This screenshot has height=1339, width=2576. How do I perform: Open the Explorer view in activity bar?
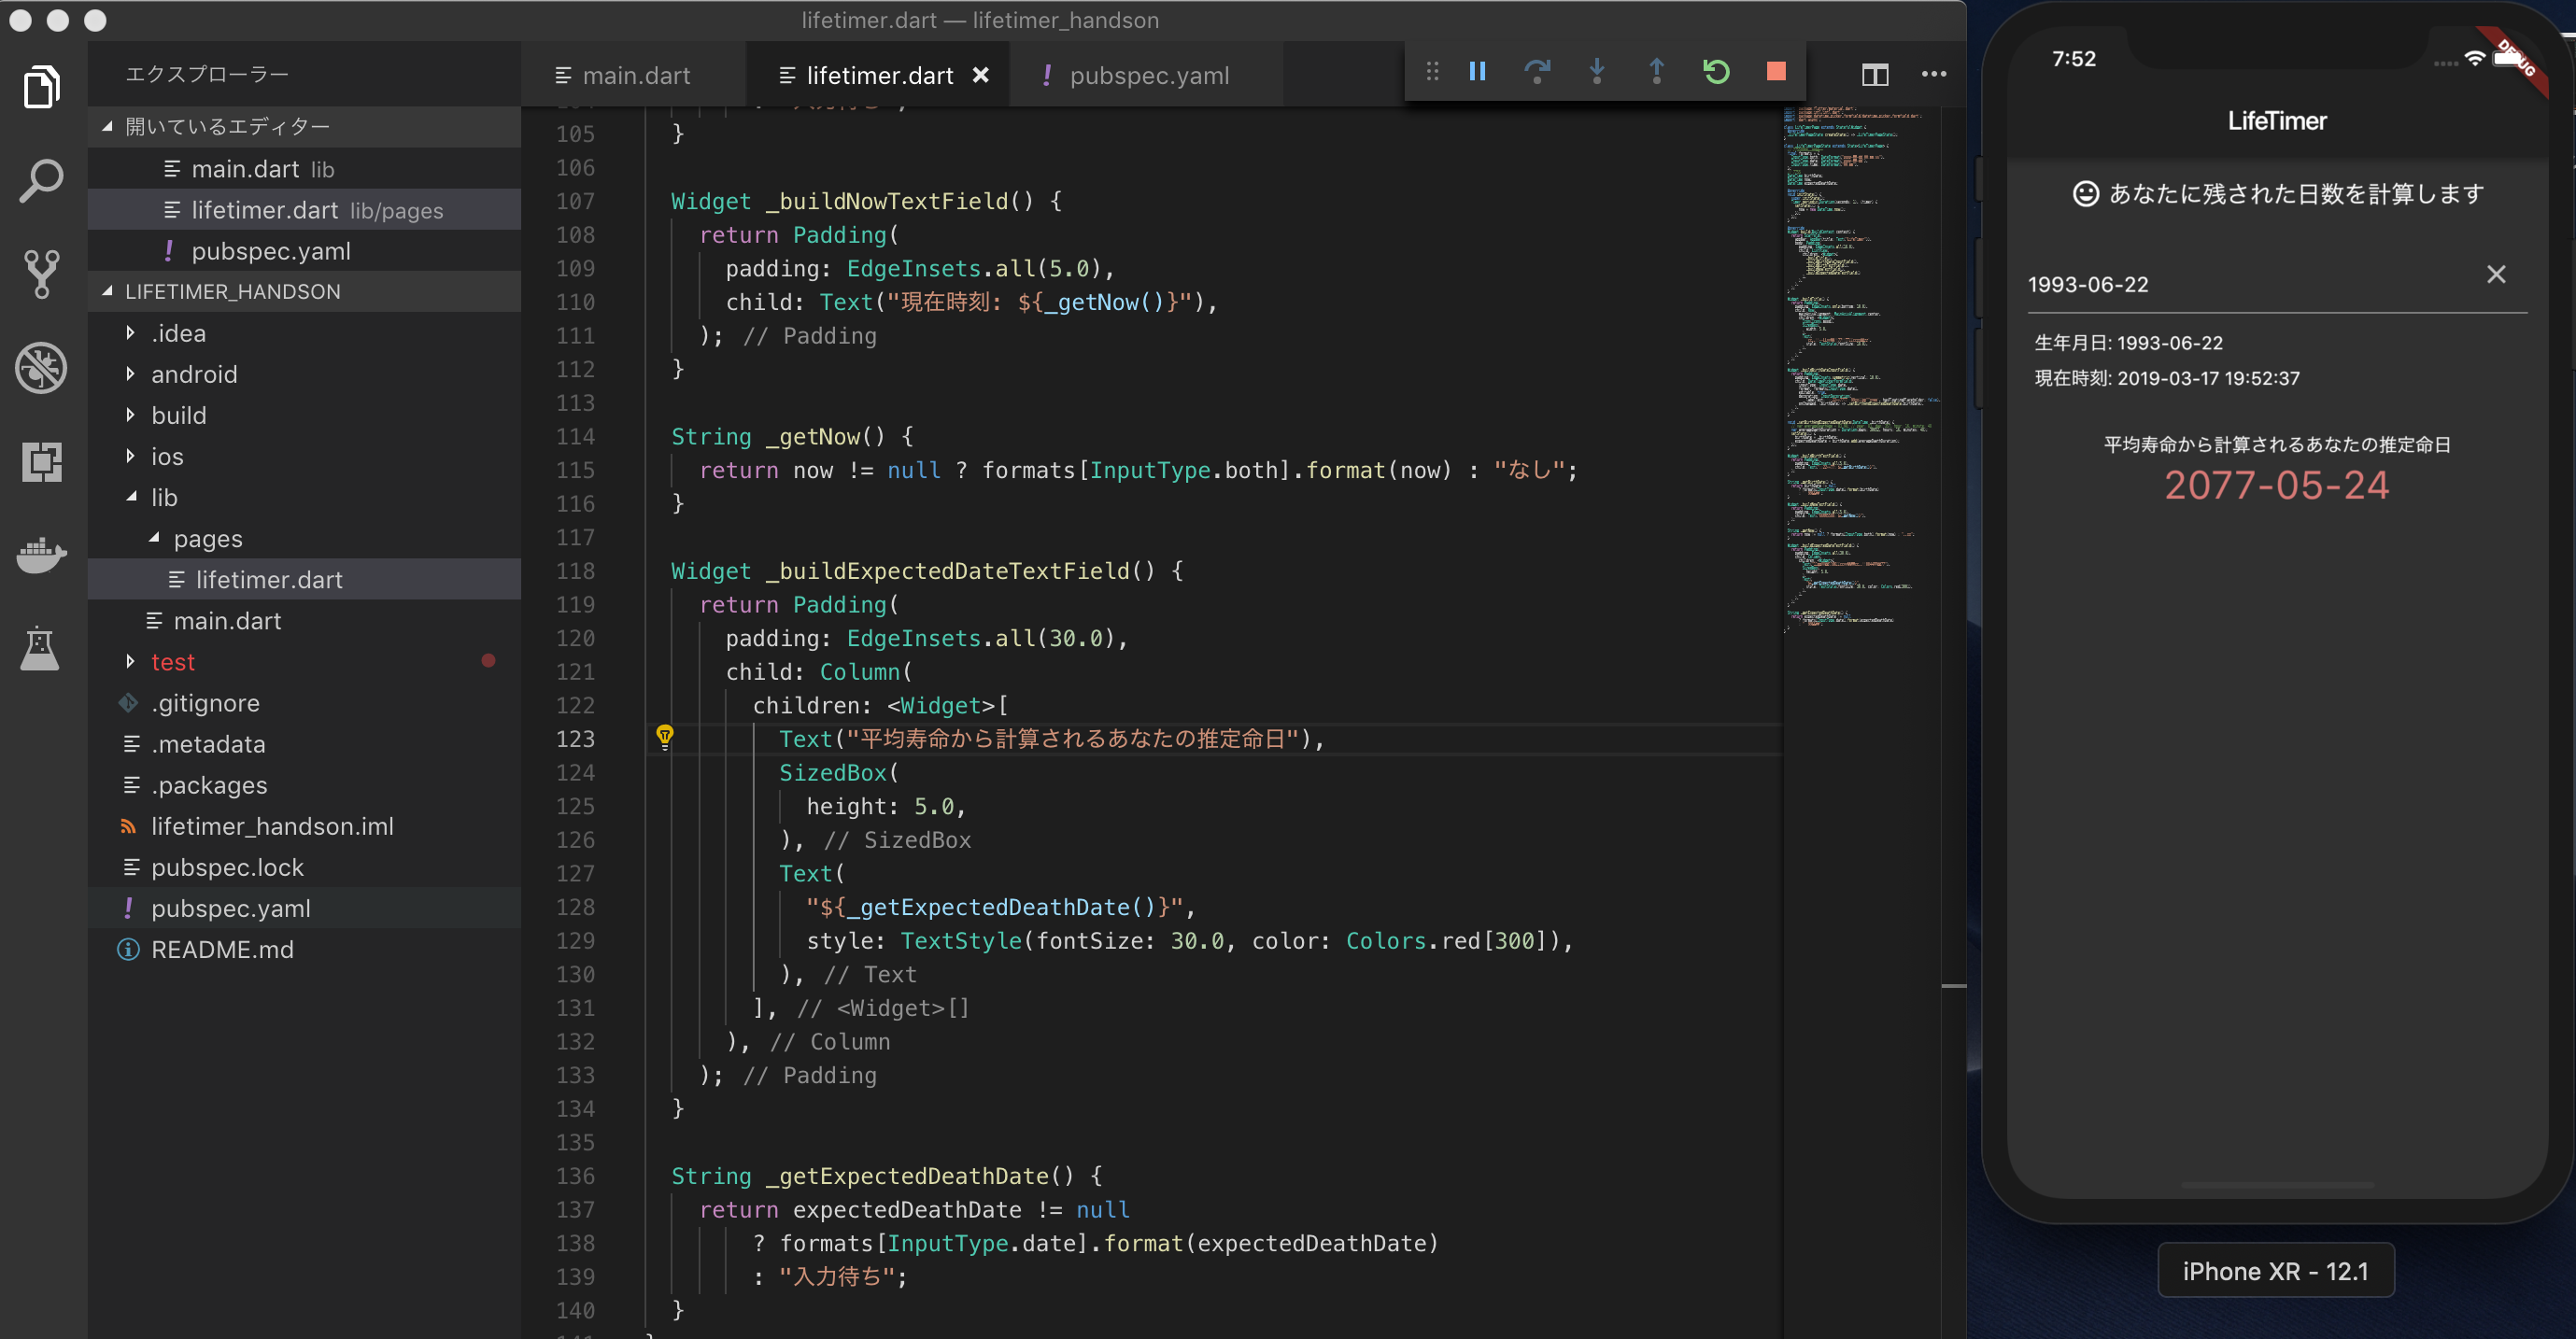click(42, 87)
